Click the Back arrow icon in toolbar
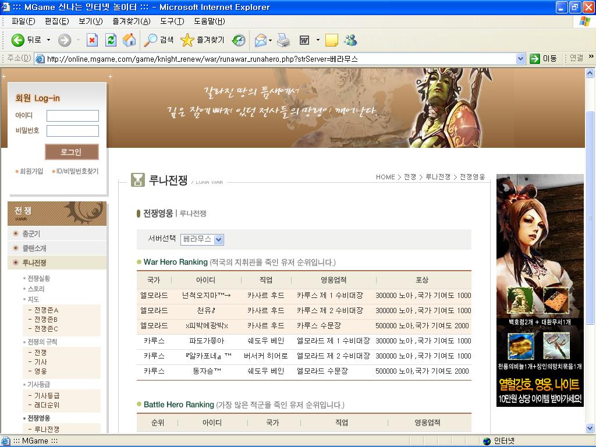The image size is (596, 447). (x=17, y=40)
